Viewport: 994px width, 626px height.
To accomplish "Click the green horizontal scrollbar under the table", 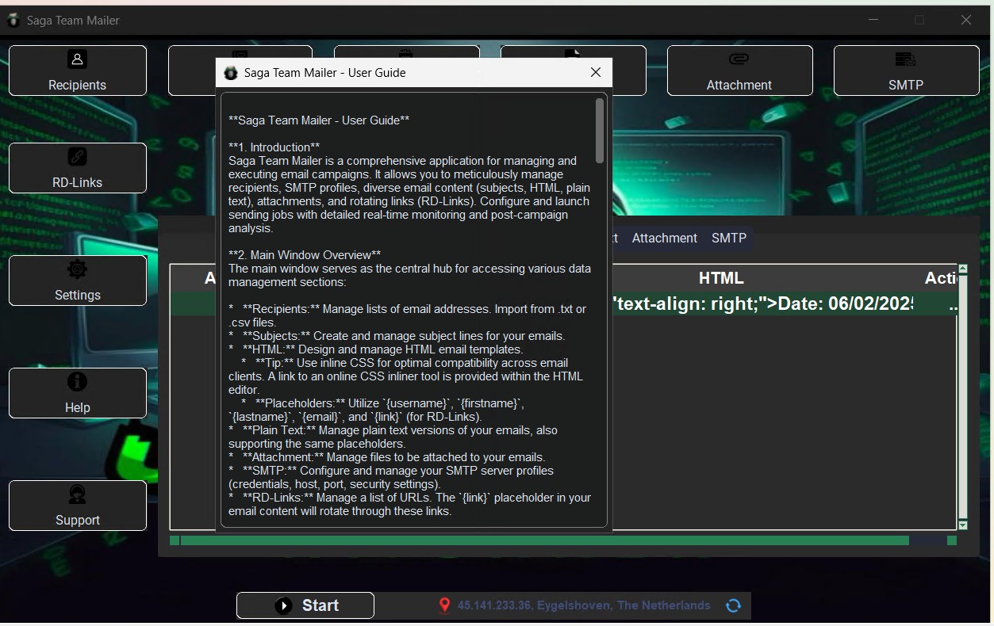I will [x=544, y=540].
